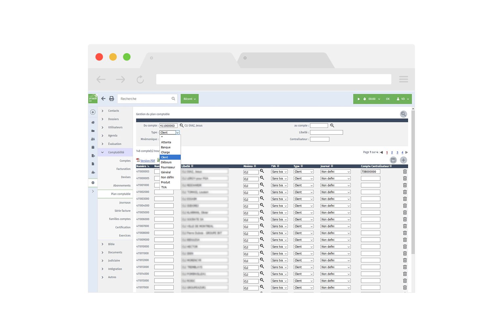Click the round search button top right
Image resolution: width=504 pixels, height=336 pixels.
403,114
